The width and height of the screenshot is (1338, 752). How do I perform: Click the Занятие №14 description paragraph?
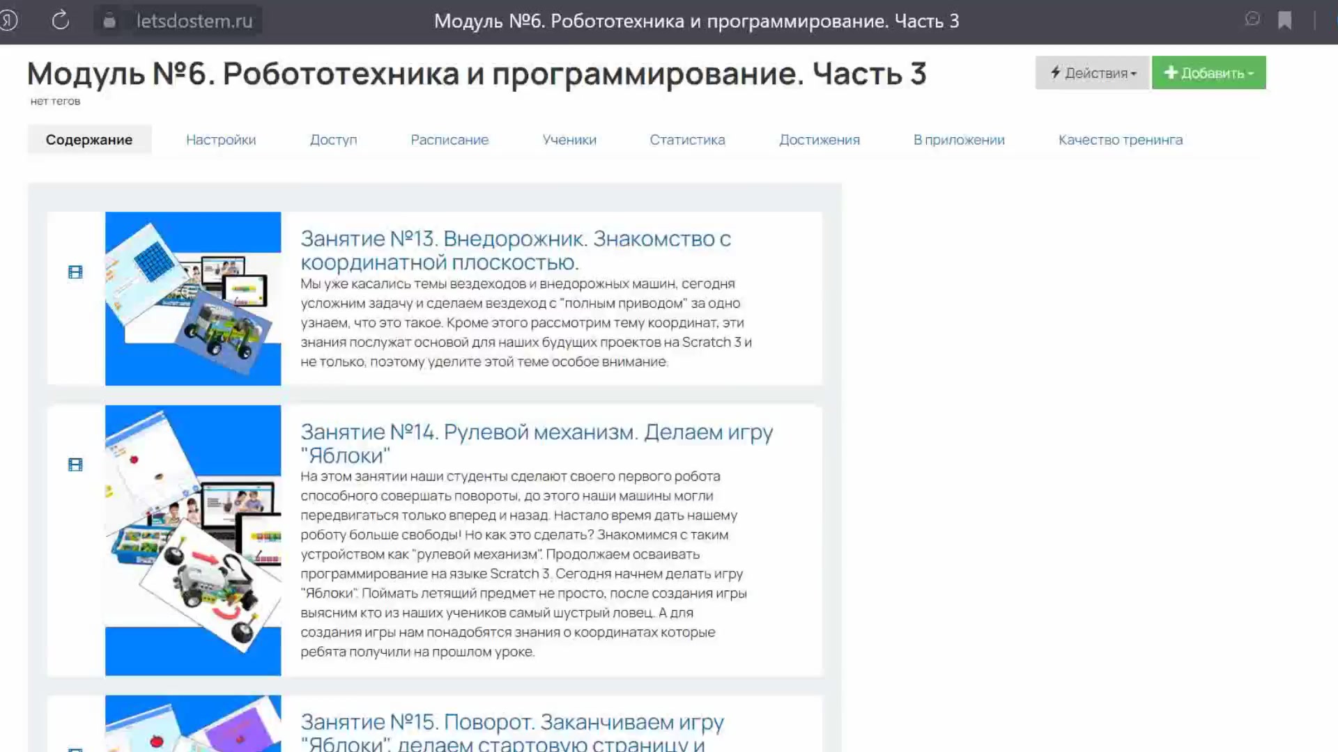click(x=523, y=564)
